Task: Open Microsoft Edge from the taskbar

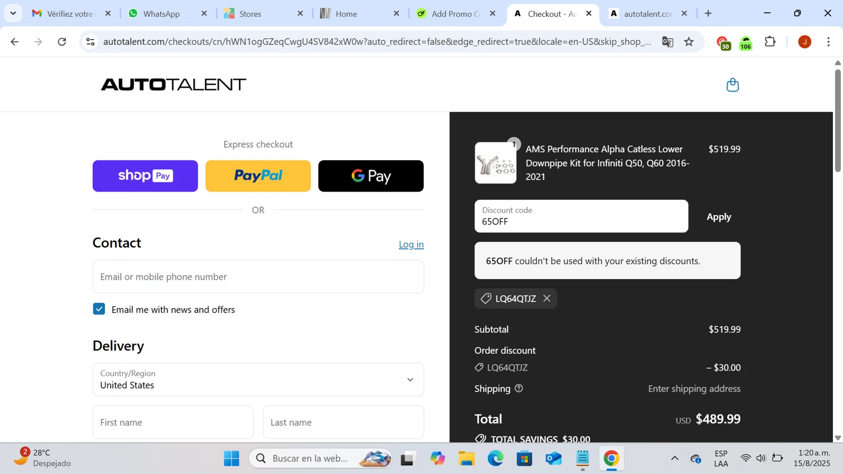Action: tap(496, 459)
